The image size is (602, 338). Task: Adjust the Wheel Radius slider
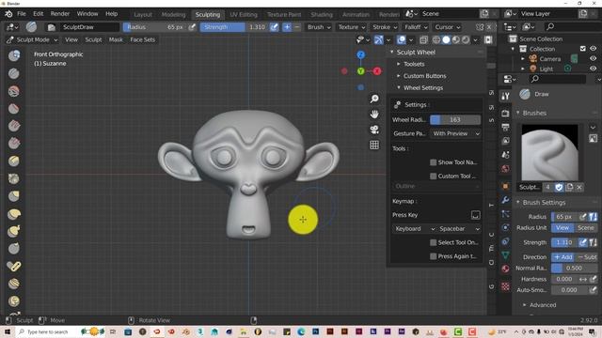[x=455, y=120]
